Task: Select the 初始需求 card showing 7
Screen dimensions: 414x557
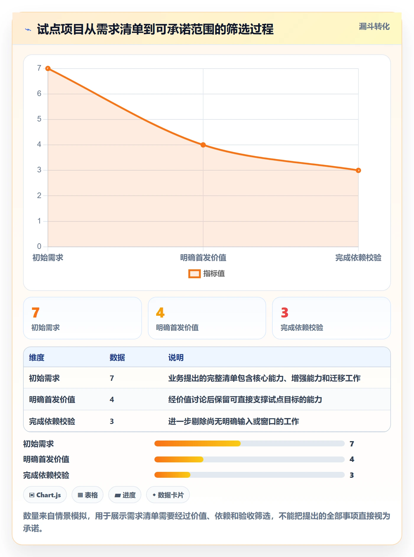Action: tap(83, 318)
